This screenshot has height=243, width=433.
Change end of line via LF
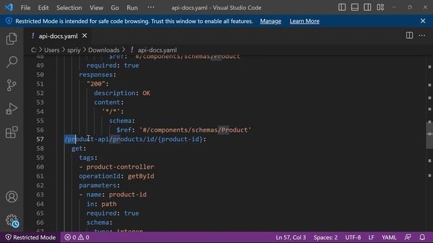[371, 237]
